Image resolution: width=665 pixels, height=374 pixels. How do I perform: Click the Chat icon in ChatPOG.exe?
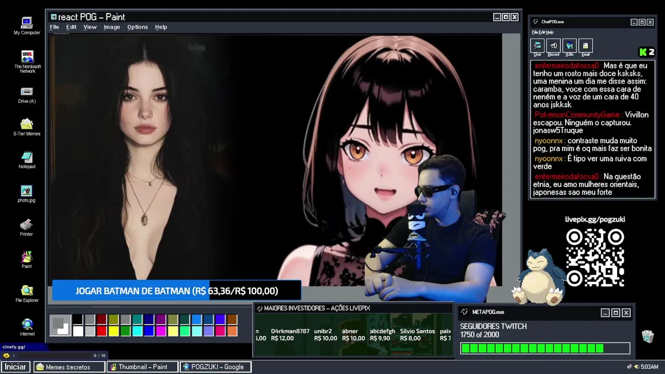point(537,46)
